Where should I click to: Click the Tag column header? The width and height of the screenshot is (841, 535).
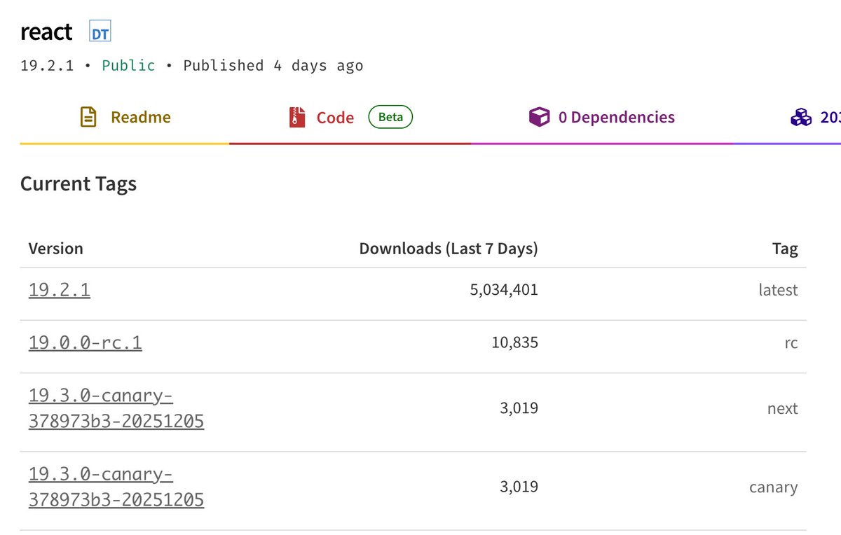[x=785, y=249]
